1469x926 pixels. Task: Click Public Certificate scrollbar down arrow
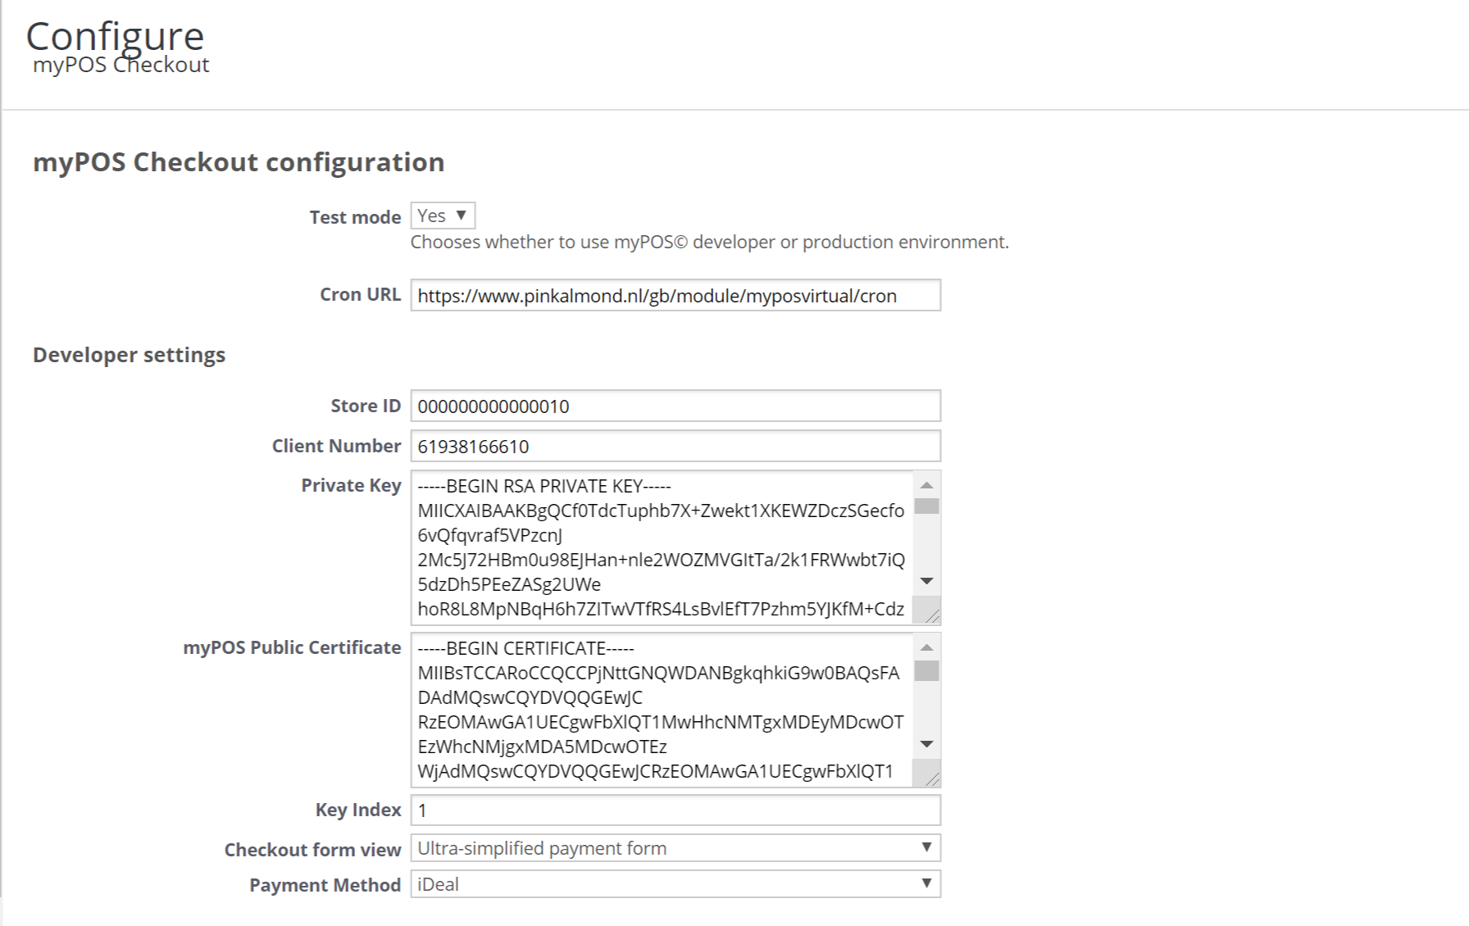(927, 744)
